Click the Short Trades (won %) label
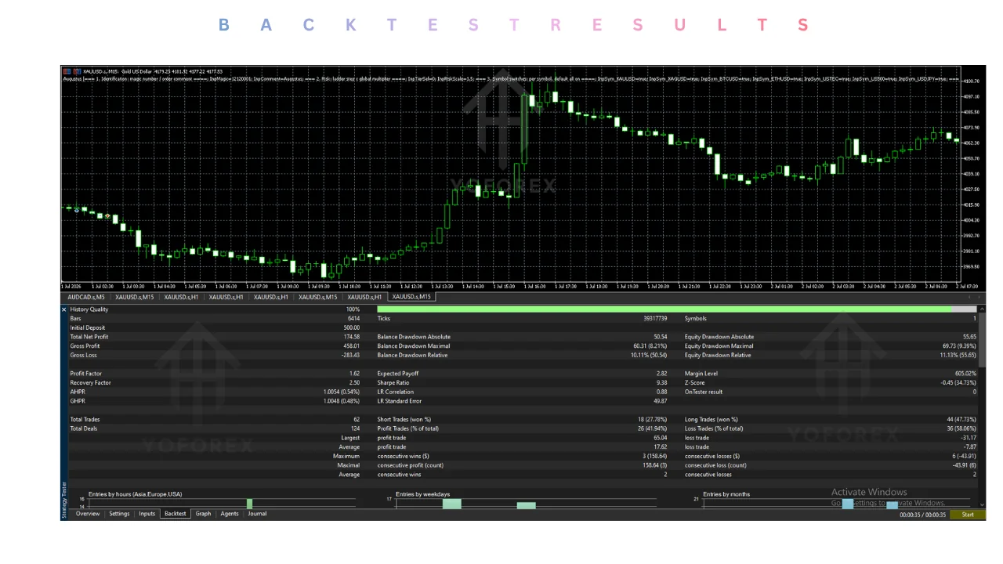This screenshot has width=1003, height=564. click(404, 420)
